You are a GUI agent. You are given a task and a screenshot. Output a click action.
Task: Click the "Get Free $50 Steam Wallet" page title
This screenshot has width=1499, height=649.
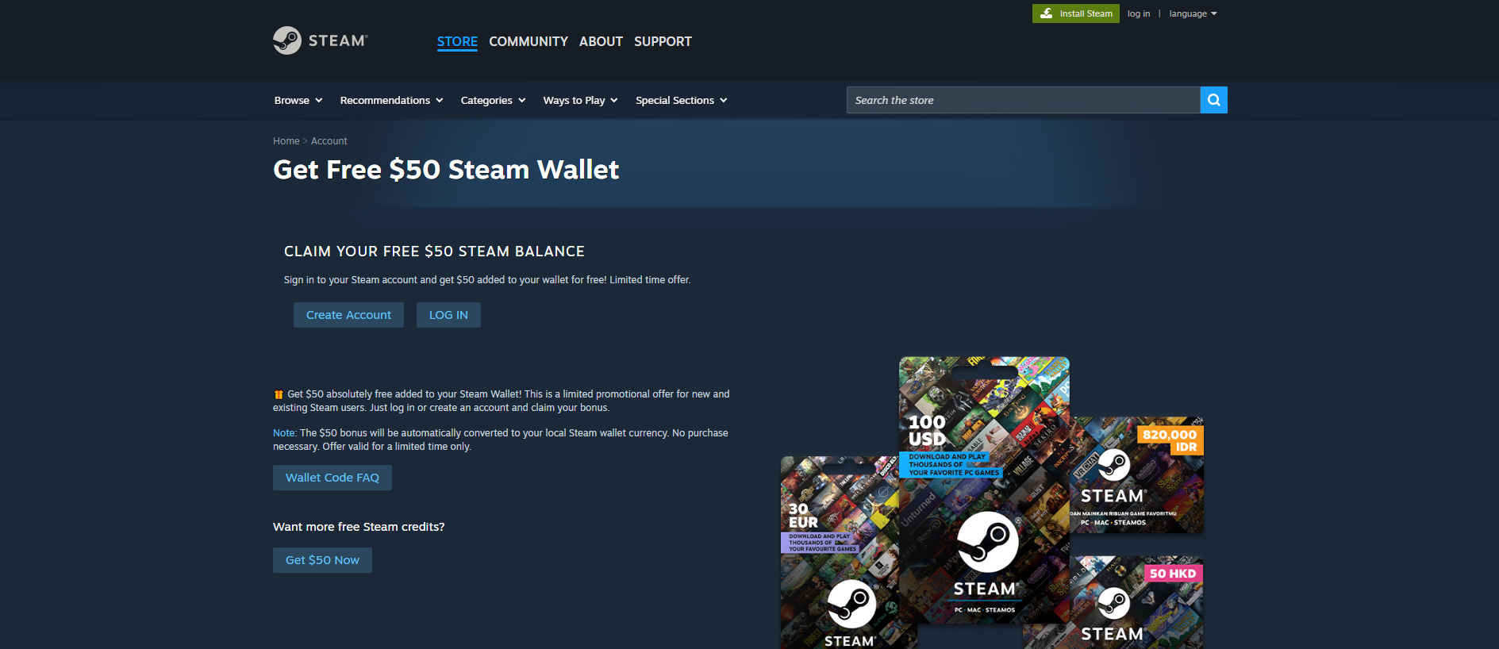(446, 170)
